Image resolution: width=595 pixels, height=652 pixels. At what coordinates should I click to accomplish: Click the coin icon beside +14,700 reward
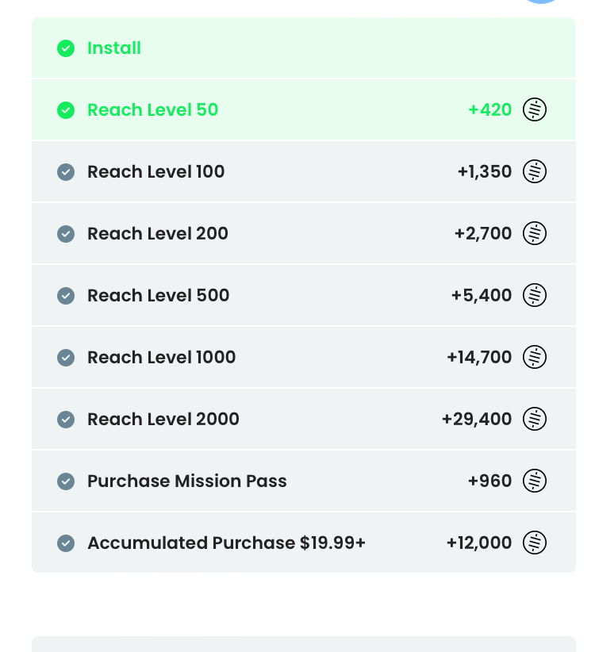[535, 357]
